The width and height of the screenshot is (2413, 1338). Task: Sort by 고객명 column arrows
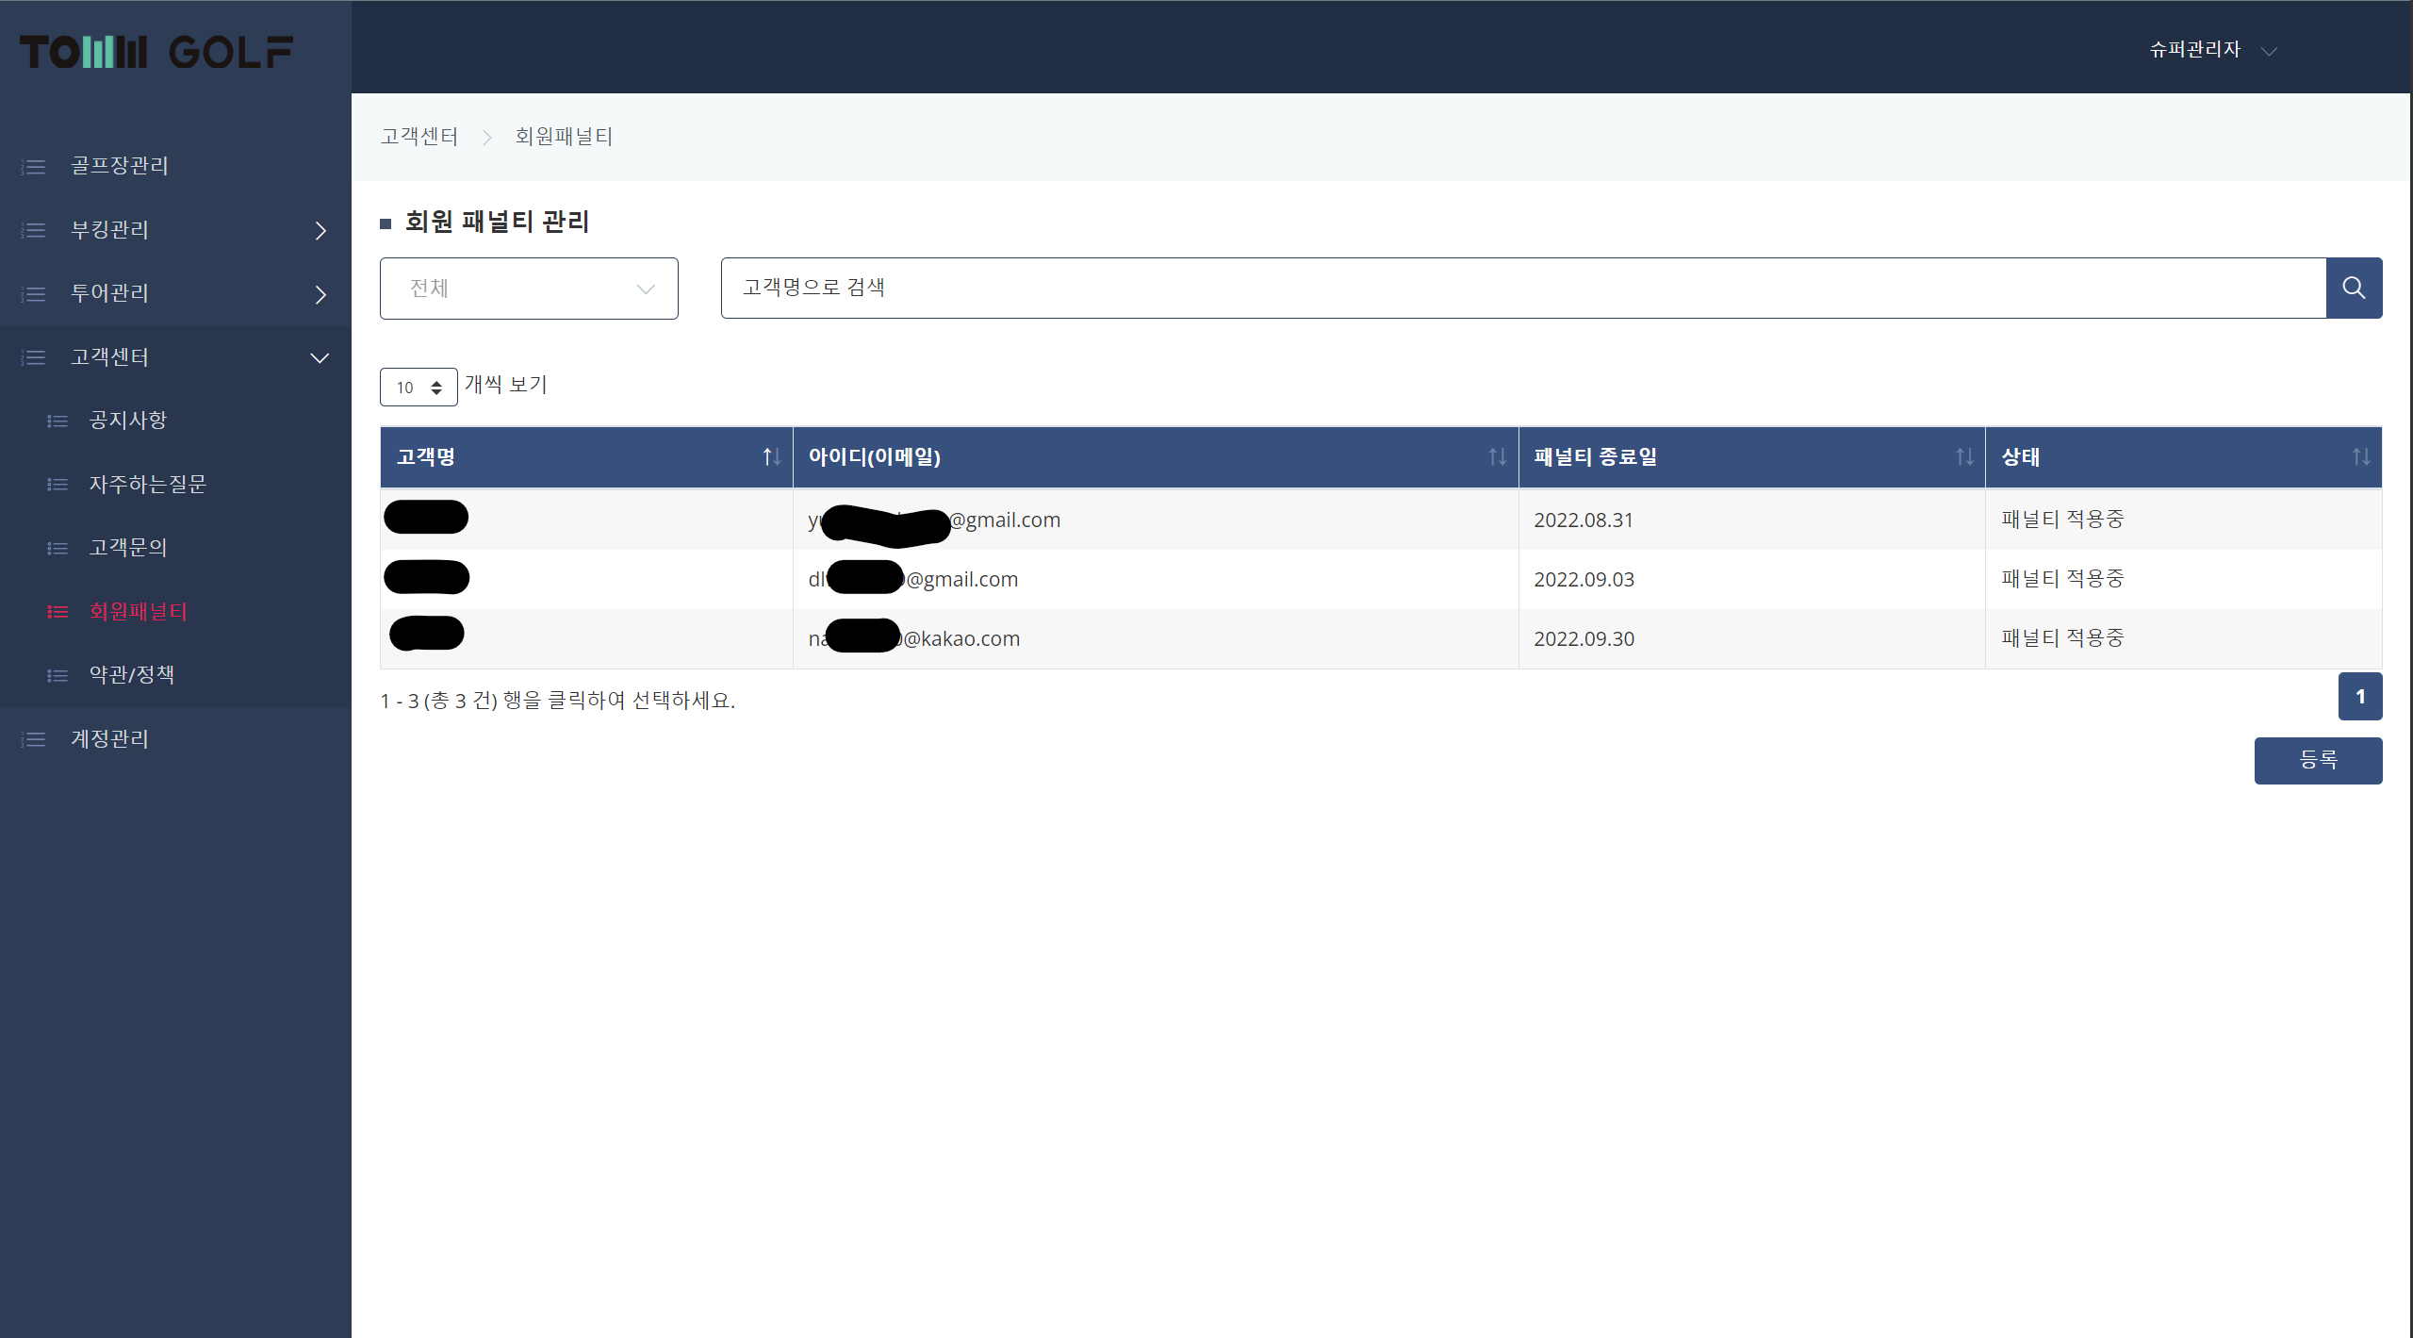click(771, 457)
